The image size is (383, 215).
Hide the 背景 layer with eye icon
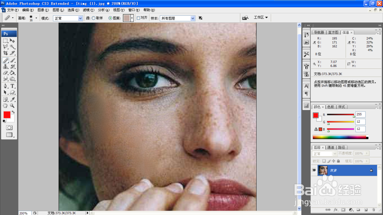coord(314,170)
